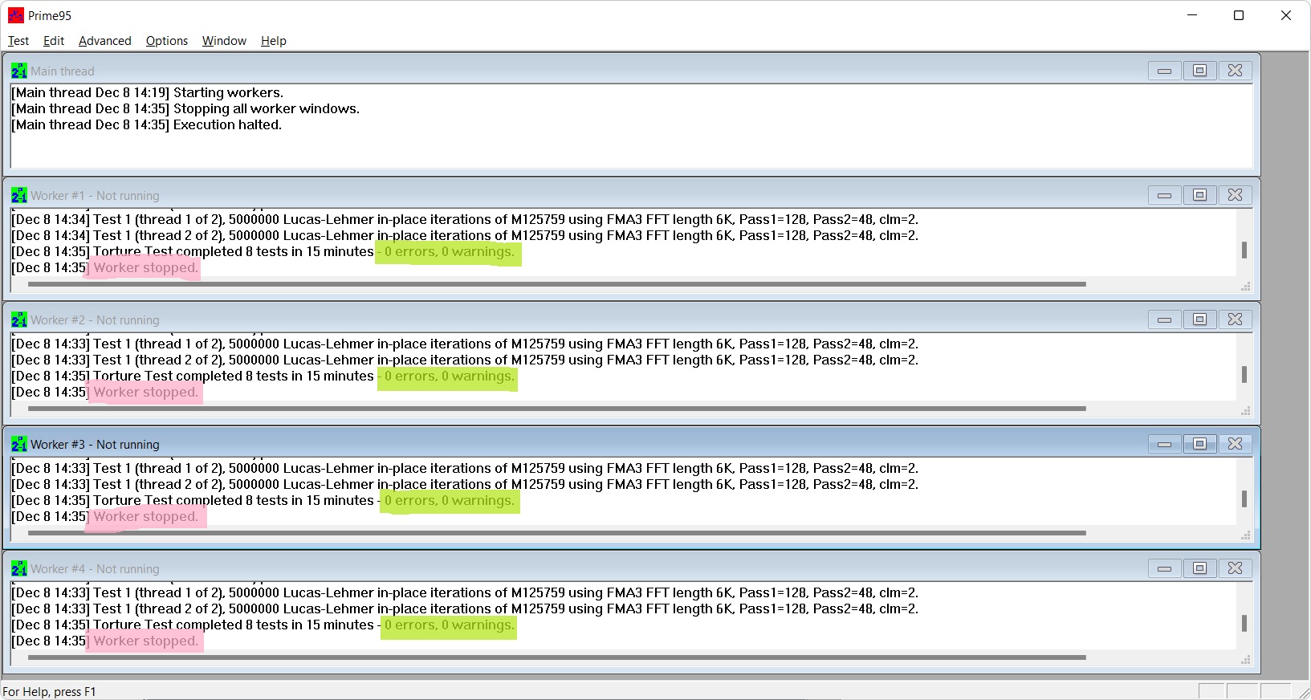1311x700 pixels.
Task: Open the Options menu
Action: point(166,41)
